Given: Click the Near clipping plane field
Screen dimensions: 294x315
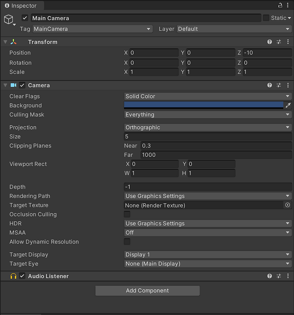Looking at the screenshot, I should click(x=216, y=146).
